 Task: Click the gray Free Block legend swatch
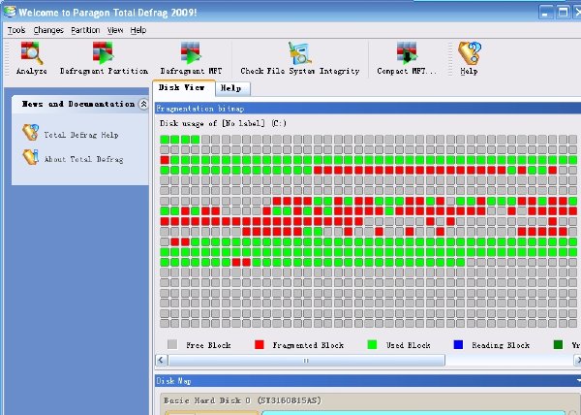pos(172,344)
